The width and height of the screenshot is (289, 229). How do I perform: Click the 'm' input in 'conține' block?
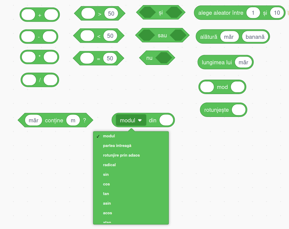[73, 121]
